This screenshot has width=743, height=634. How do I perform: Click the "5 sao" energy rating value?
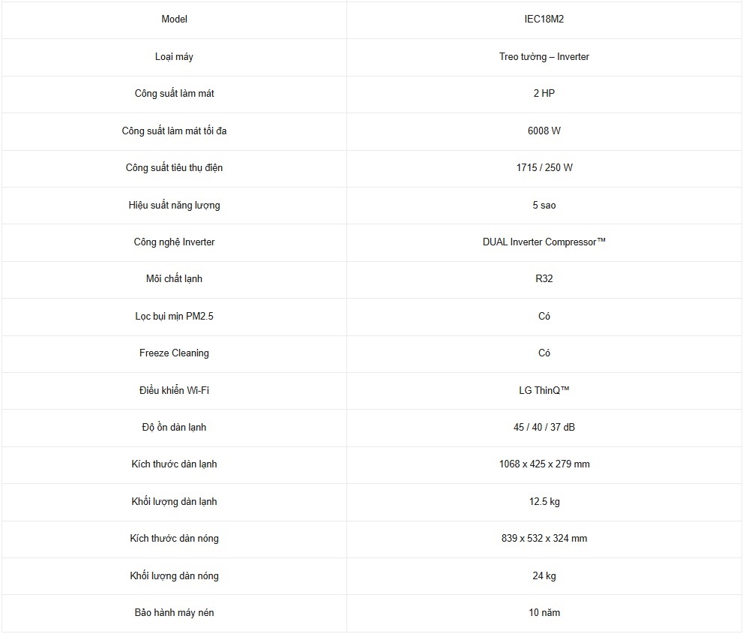point(544,205)
